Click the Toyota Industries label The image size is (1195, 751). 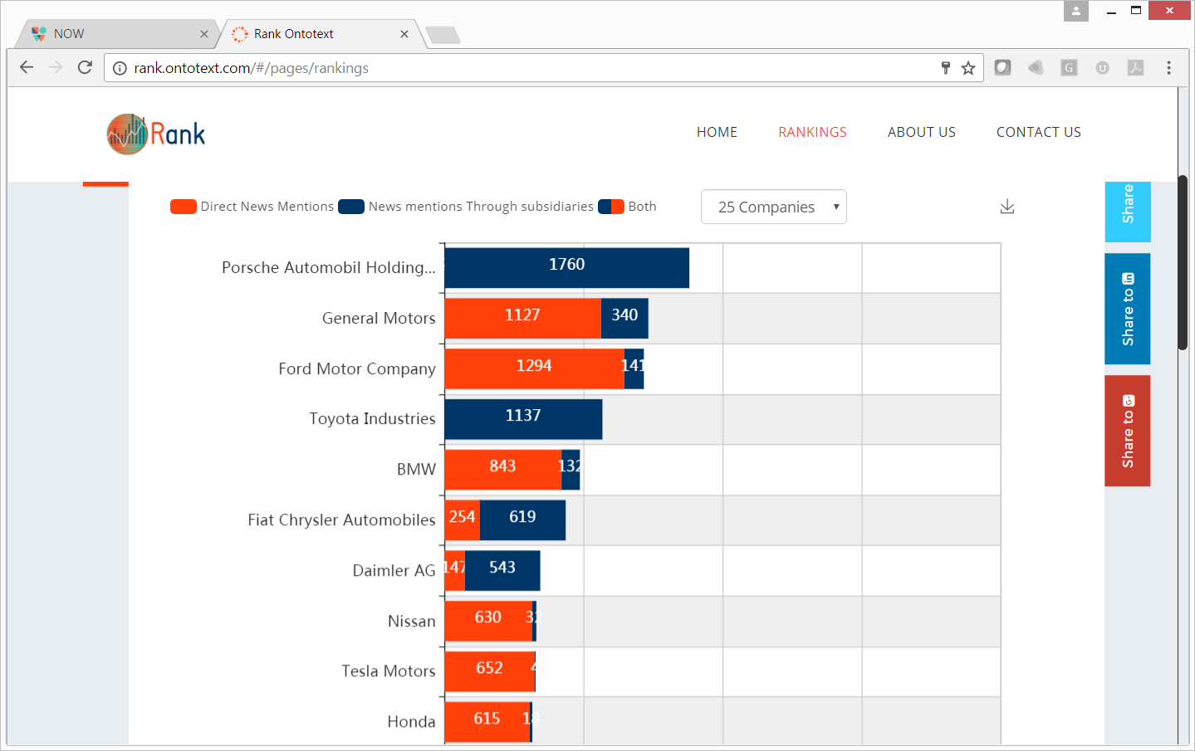pyautogui.click(x=372, y=419)
